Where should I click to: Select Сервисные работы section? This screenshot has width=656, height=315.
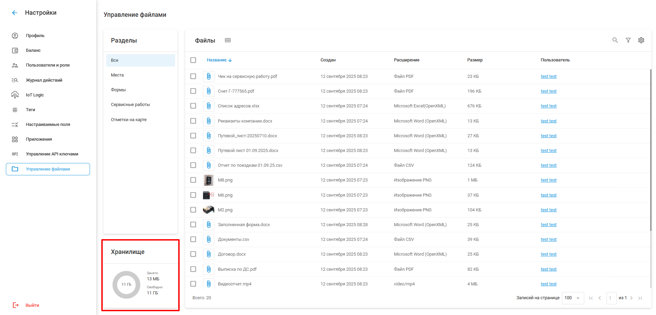[131, 105]
